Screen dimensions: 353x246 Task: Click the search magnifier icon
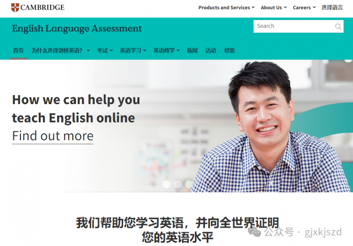(338, 26)
